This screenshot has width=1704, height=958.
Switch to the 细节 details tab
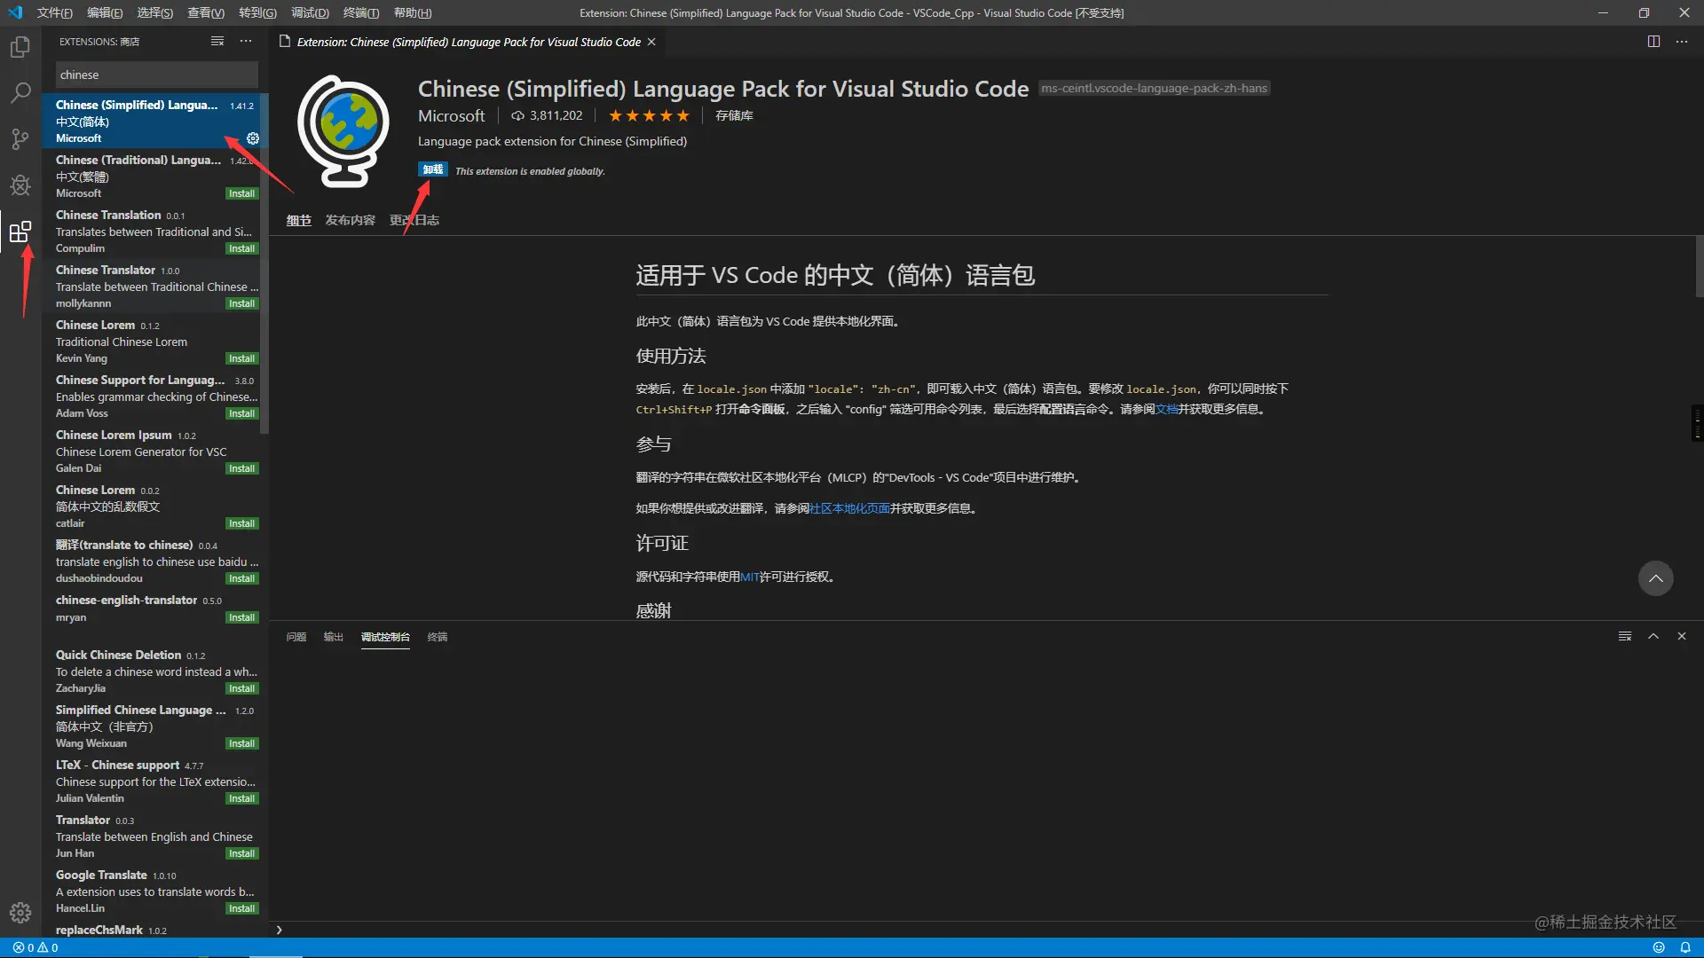[x=298, y=220]
